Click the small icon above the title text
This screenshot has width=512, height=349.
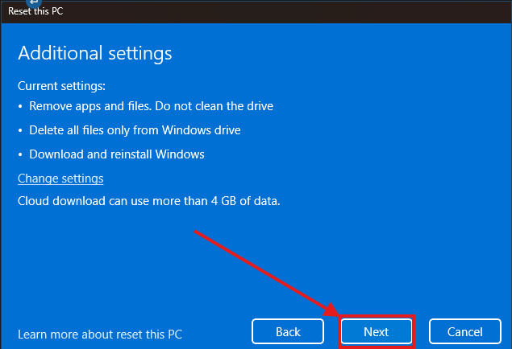[34, 3]
